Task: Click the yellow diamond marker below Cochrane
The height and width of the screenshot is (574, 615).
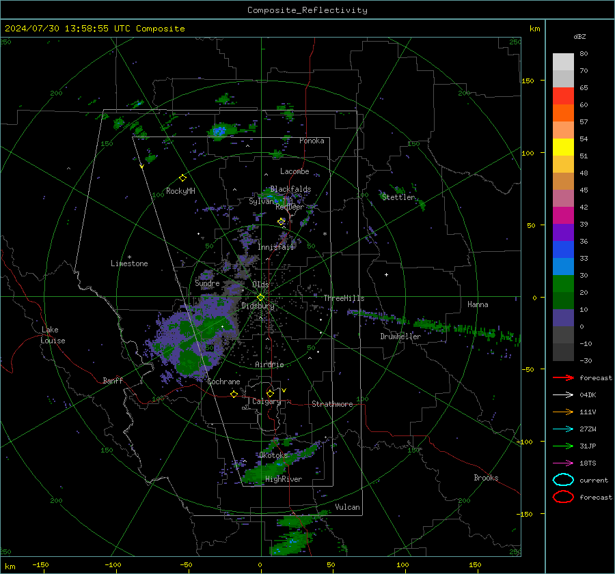Action: click(x=234, y=394)
